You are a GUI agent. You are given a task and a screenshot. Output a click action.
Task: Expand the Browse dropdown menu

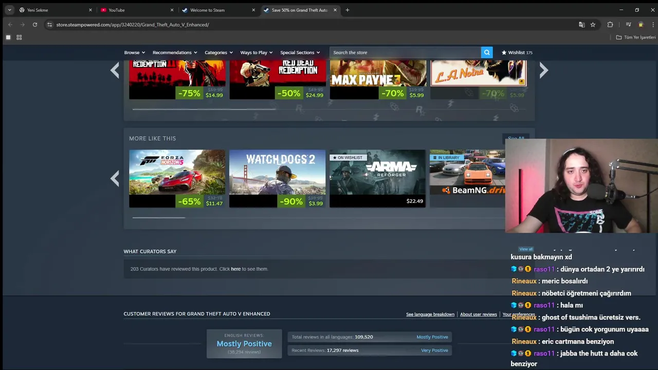(x=134, y=52)
